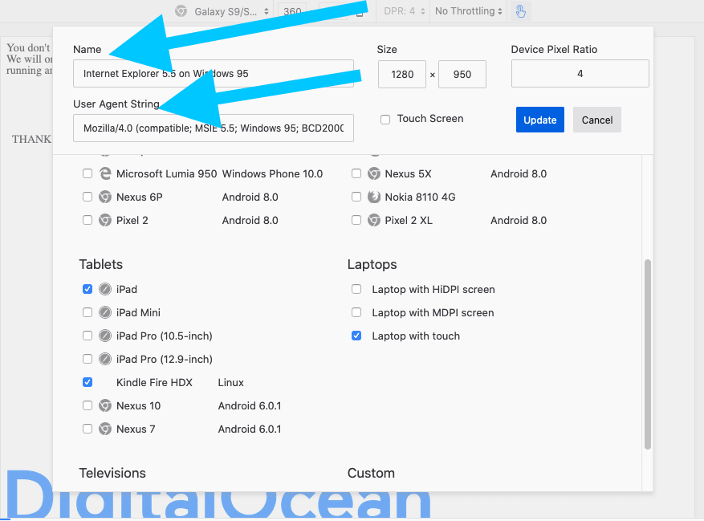Check the Nokia 8110 4G device
Screen dimensions: 704x521
coord(356,197)
